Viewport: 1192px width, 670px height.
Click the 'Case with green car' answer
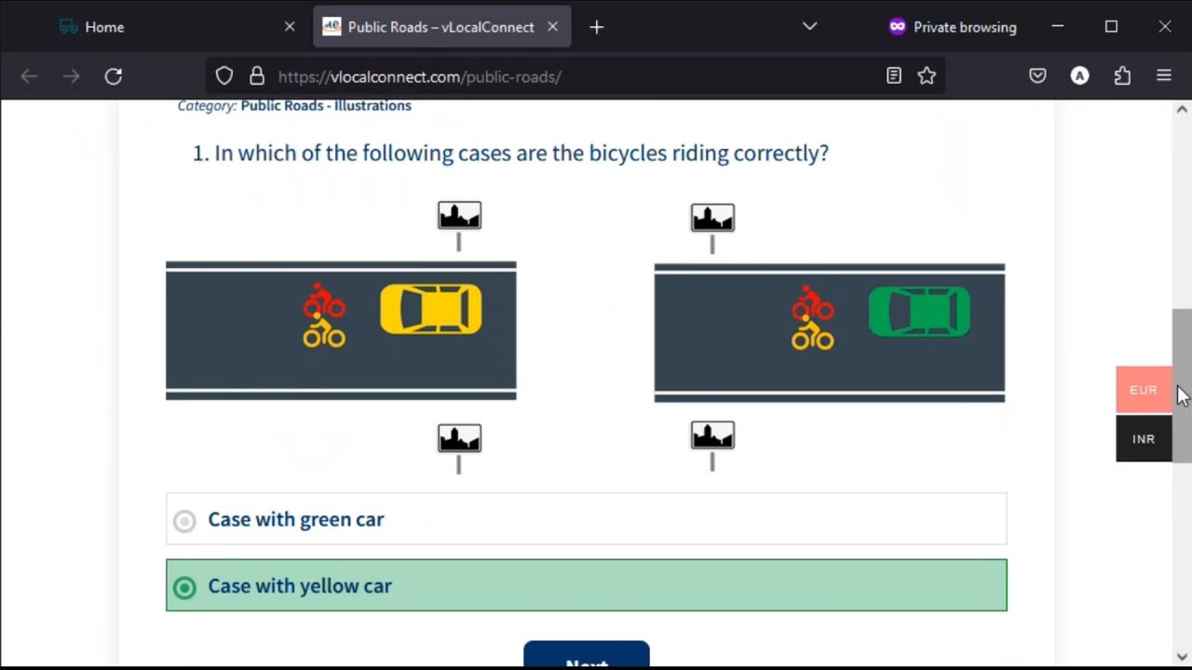click(x=587, y=519)
